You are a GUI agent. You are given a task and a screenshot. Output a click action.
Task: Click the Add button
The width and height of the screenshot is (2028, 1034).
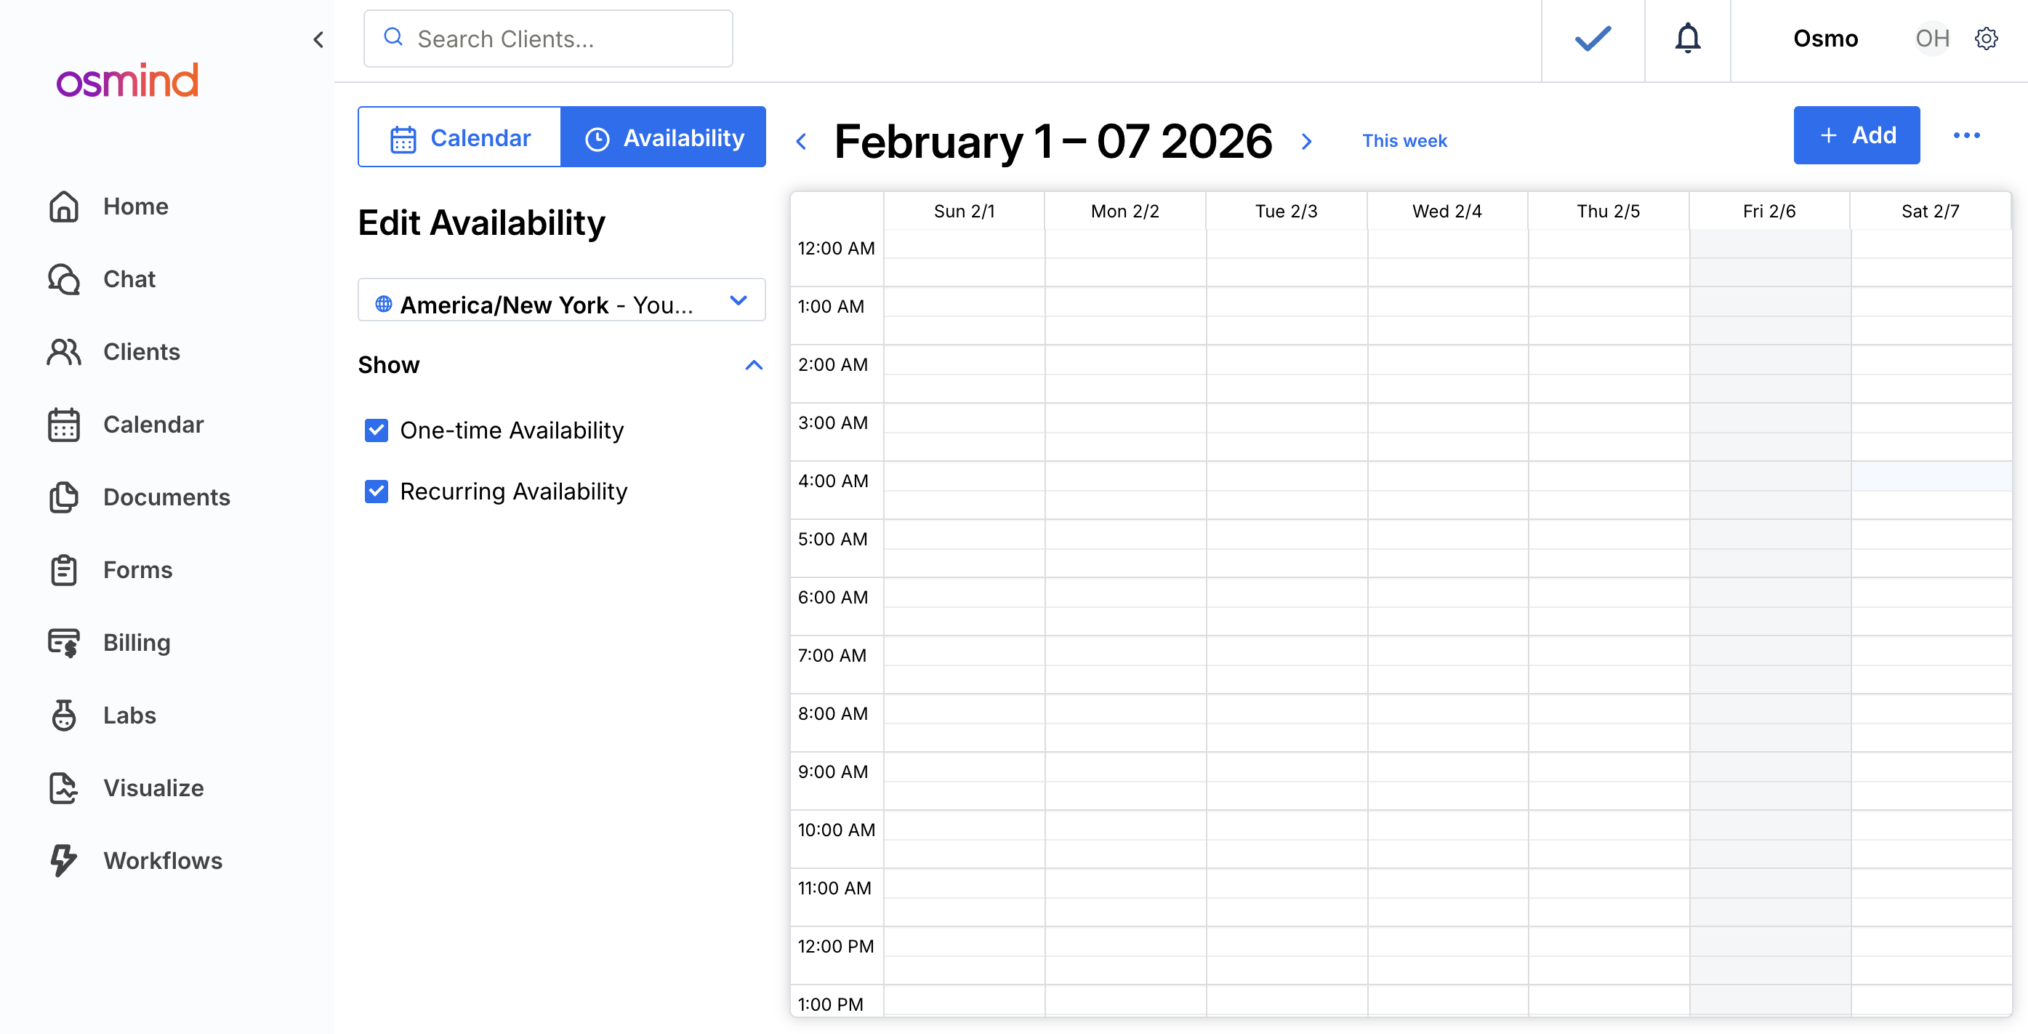(1856, 135)
